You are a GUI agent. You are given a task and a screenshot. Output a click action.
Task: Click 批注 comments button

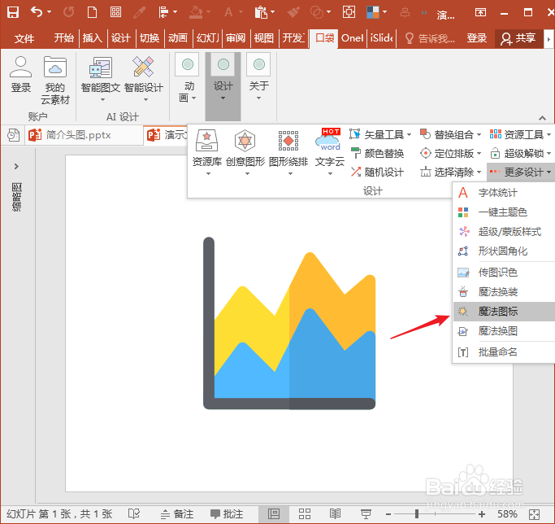[227, 513]
